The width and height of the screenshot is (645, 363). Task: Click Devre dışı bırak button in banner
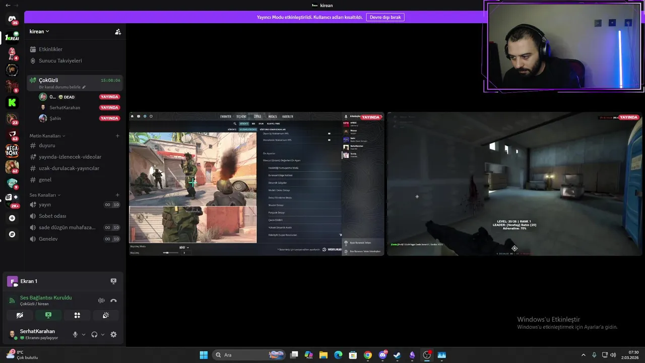385,17
